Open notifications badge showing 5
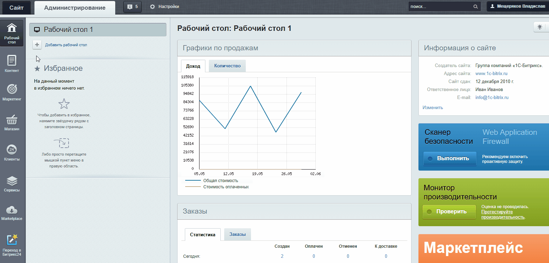The image size is (549, 263). [x=132, y=7]
